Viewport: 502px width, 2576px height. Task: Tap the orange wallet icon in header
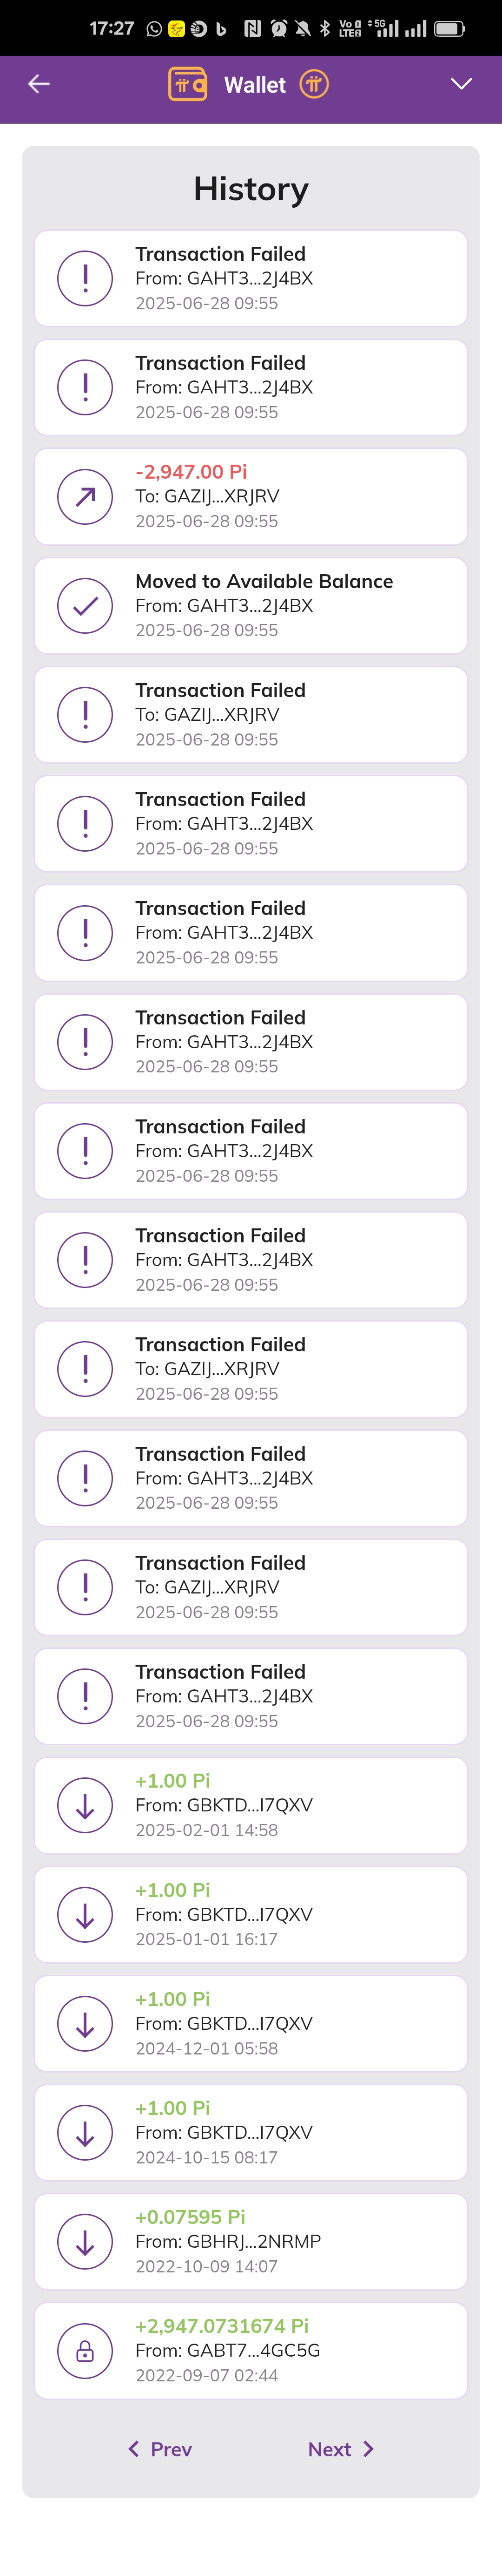point(188,84)
